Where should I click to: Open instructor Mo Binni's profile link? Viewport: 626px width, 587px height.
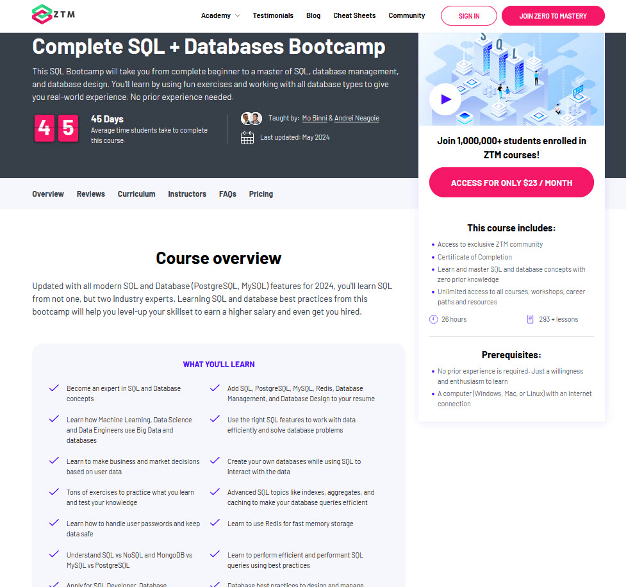point(314,118)
